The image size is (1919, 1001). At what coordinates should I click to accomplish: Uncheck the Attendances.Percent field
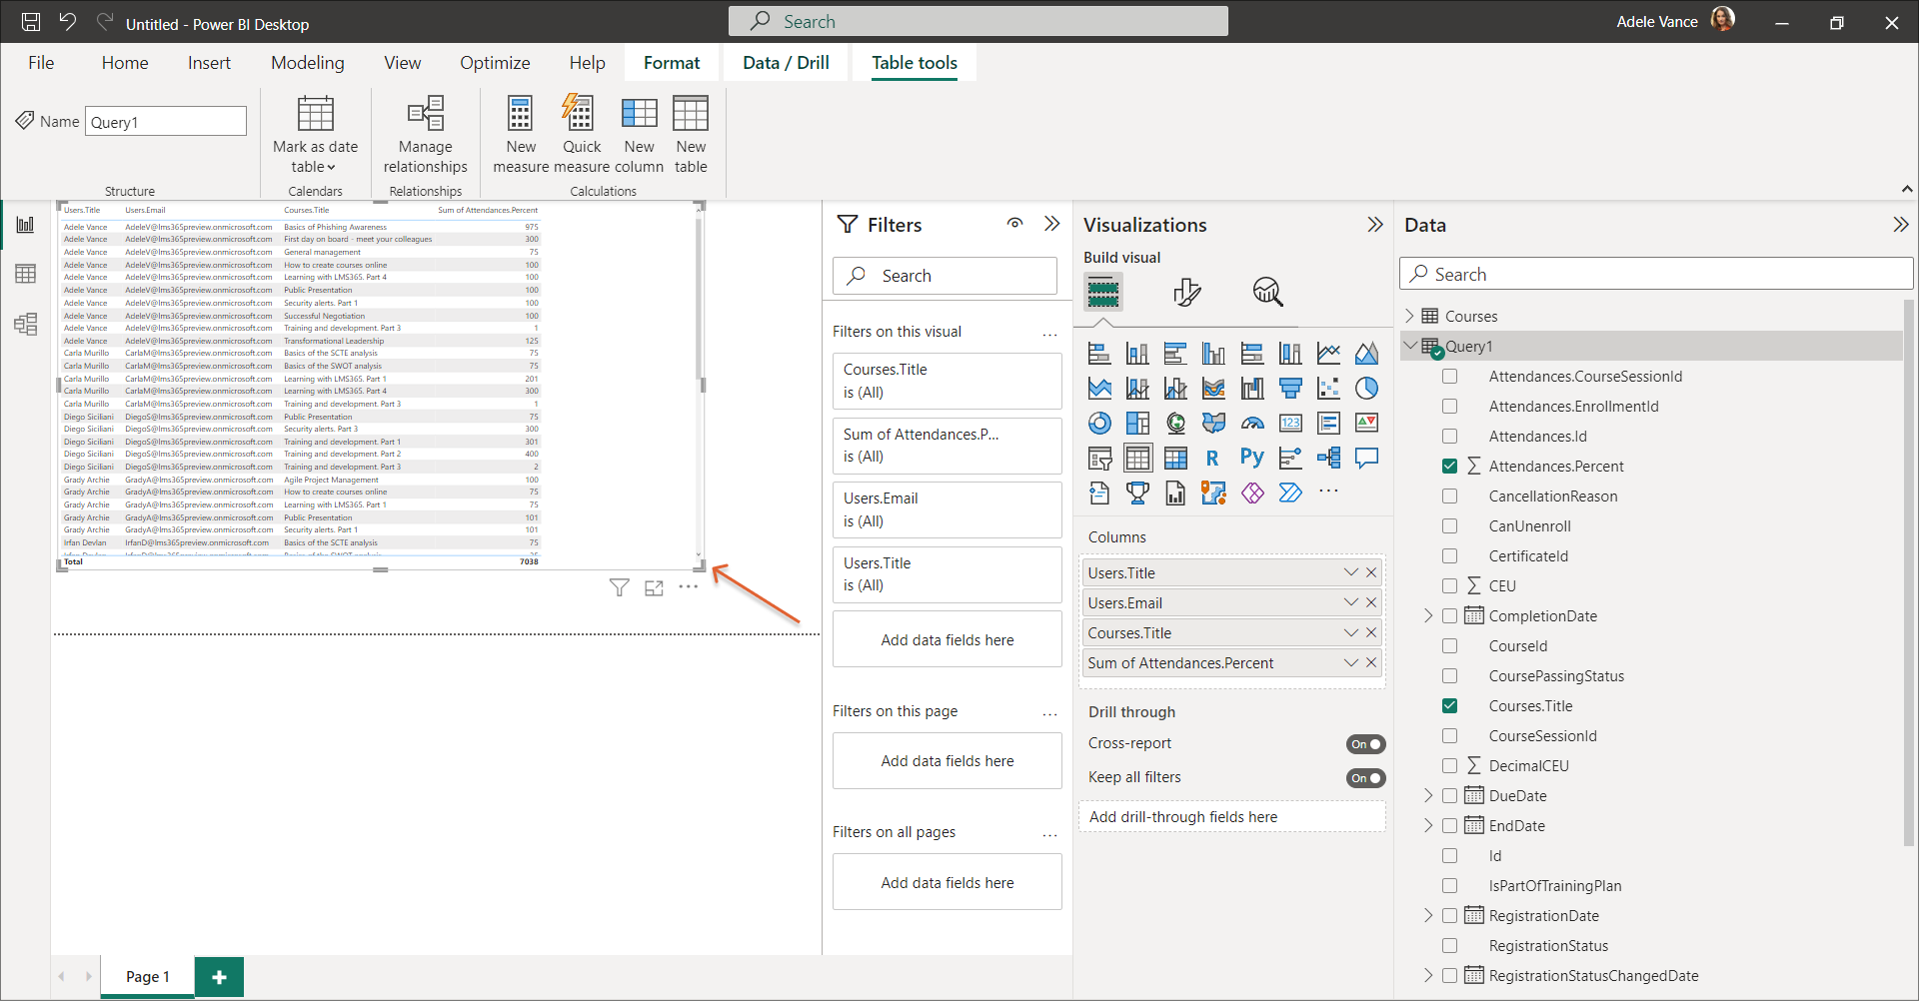pyautogui.click(x=1449, y=467)
